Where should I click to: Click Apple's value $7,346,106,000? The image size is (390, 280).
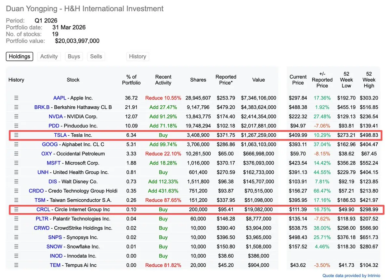pyautogui.click(x=259, y=98)
